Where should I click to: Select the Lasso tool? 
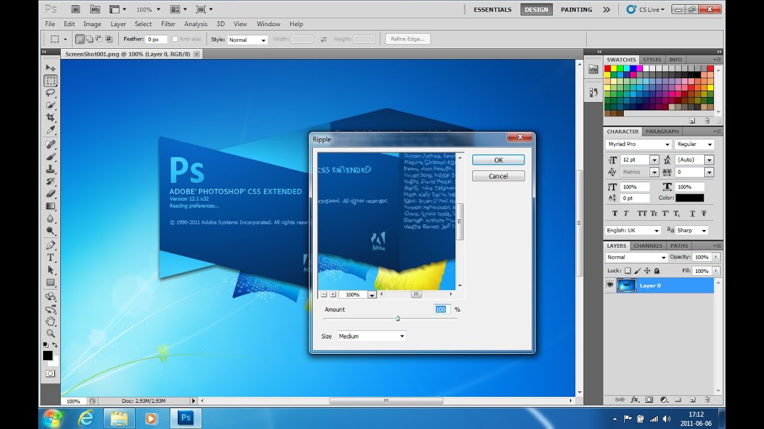tap(51, 93)
